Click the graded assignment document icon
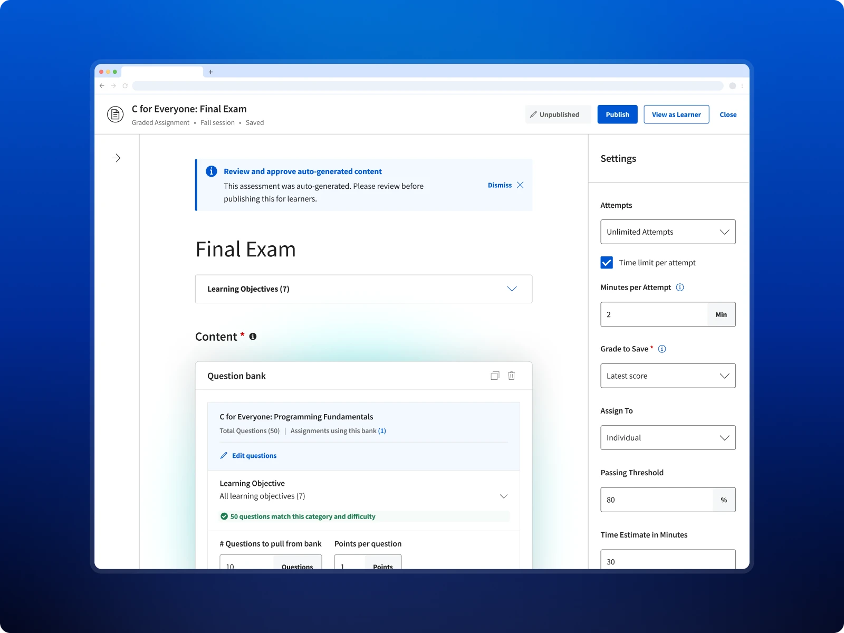 115,114
